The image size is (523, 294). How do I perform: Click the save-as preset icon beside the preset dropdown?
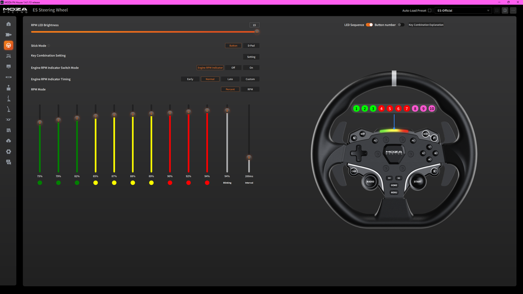[x=505, y=11]
